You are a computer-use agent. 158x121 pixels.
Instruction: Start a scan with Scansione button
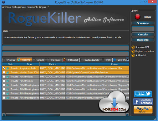[143, 23]
